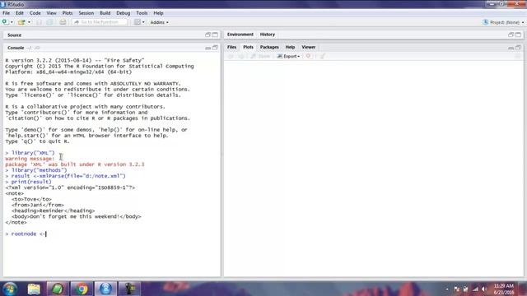This screenshot has width=527, height=296.
Task: Open the Code menu
Action: [x=35, y=13]
